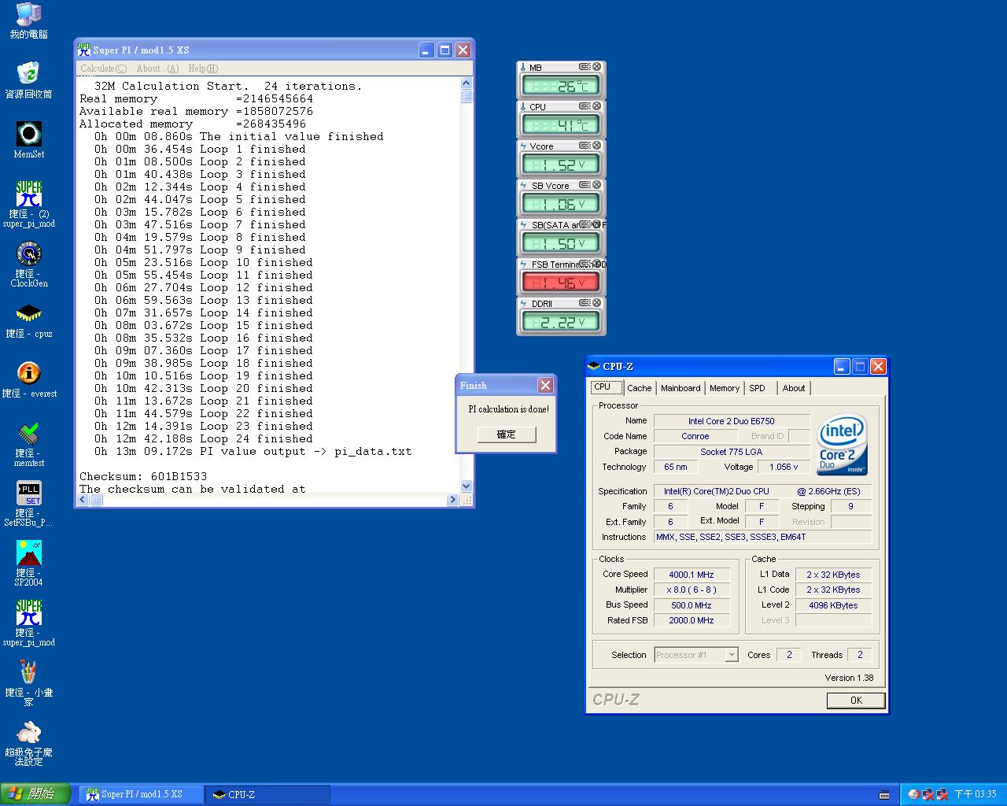Click the Bus Speed 500.0 MHz value
Image resolution: width=1007 pixels, height=806 pixels.
pyautogui.click(x=692, y=605)
